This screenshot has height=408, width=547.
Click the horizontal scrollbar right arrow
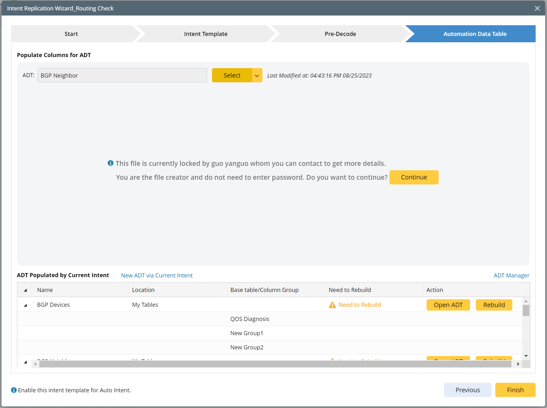point(518,364)
